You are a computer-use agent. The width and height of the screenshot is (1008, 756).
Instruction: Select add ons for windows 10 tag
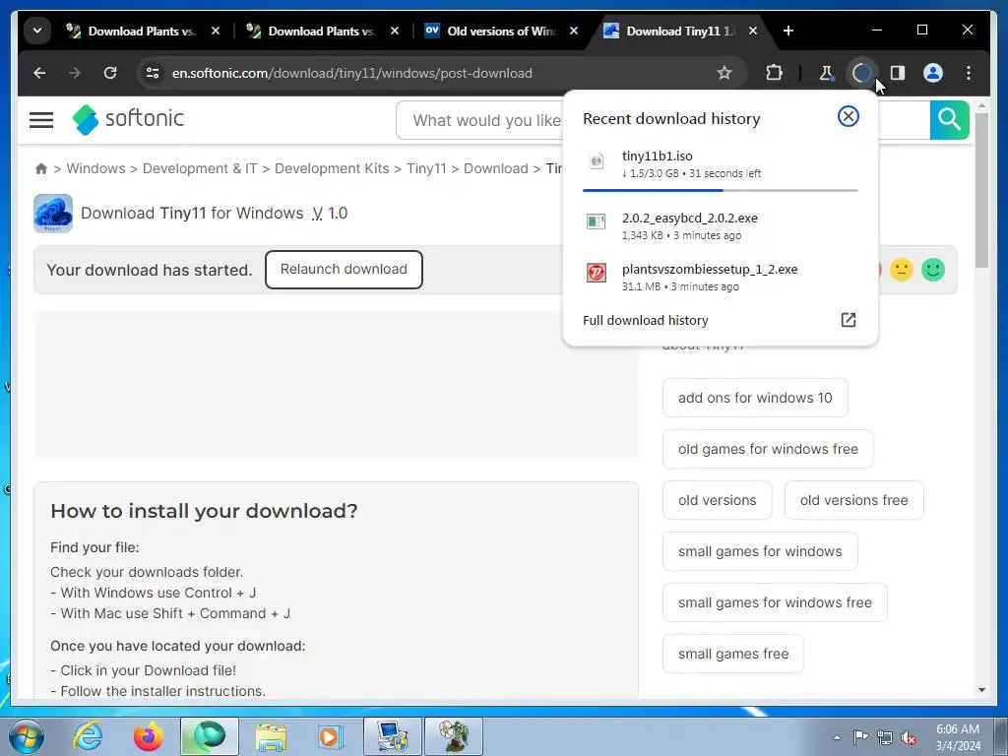[755, 398]
